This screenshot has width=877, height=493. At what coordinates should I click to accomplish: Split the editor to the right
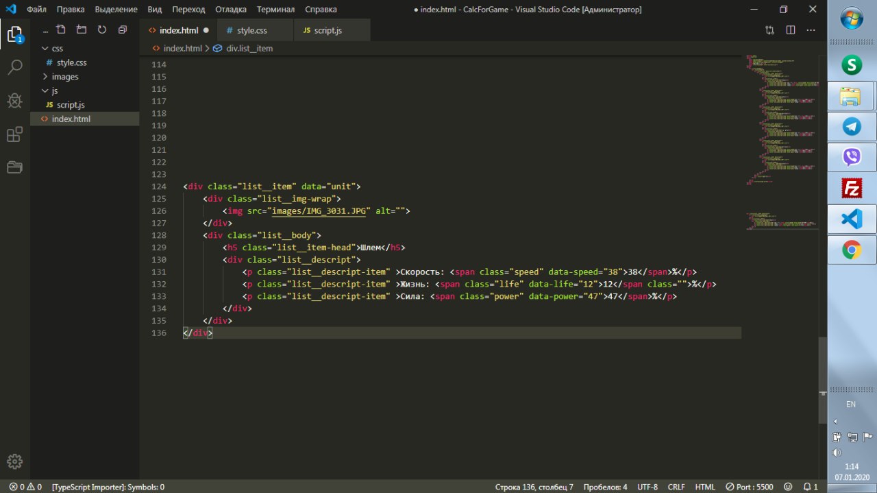click(791, 30)
